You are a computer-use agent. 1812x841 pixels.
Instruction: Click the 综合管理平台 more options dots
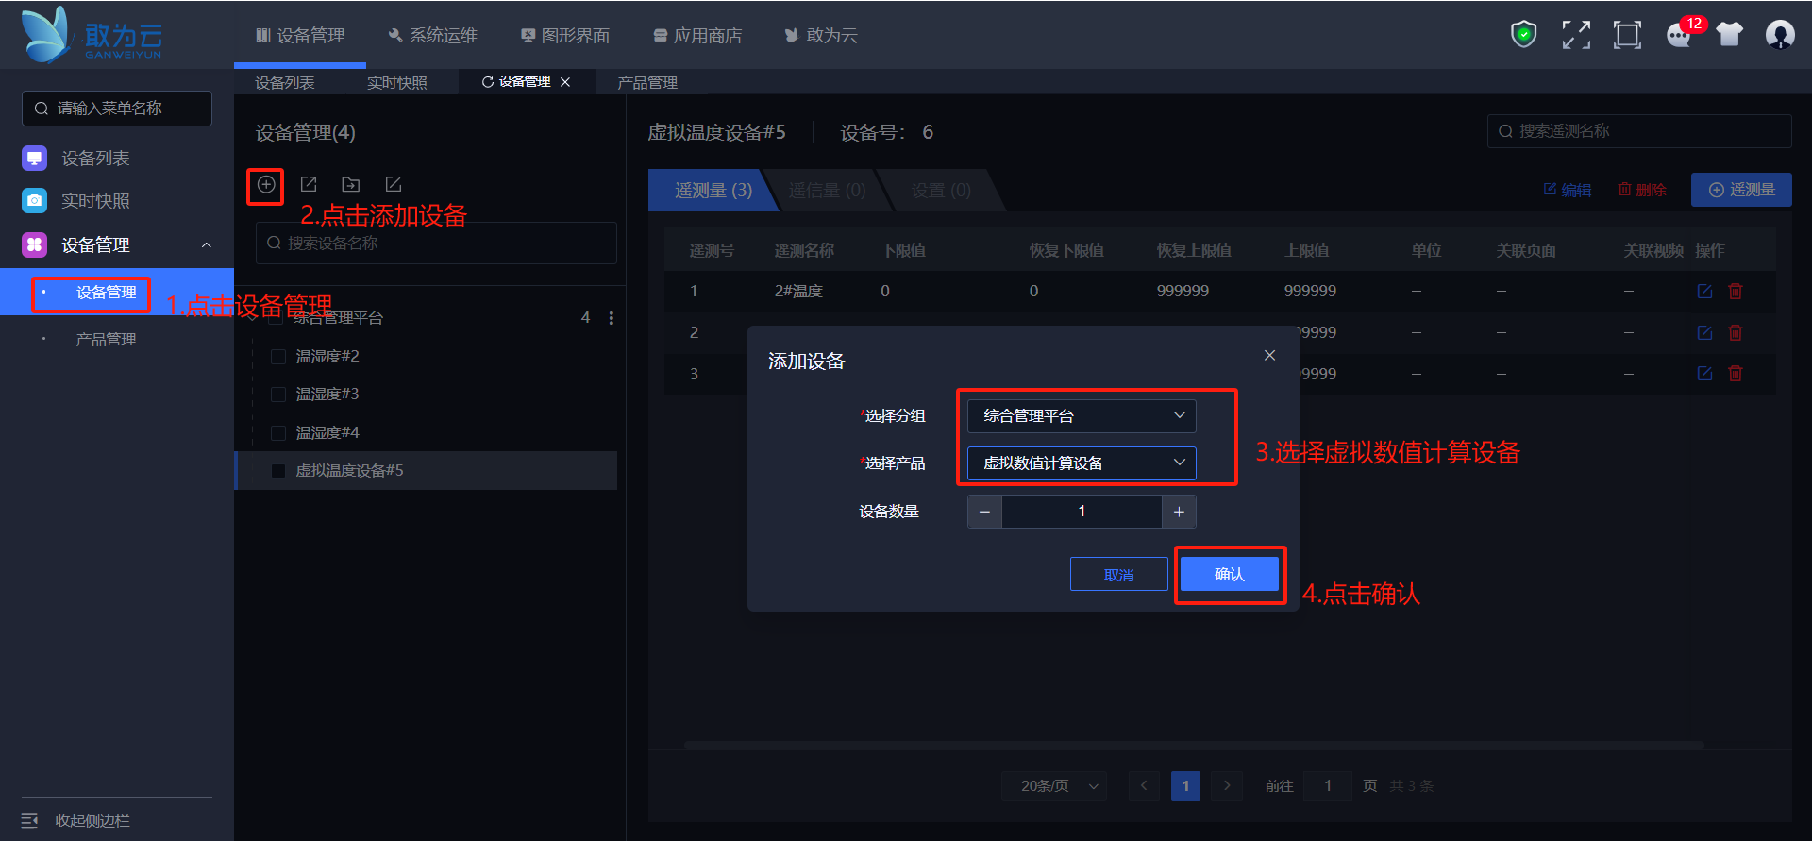click(612, 318)
